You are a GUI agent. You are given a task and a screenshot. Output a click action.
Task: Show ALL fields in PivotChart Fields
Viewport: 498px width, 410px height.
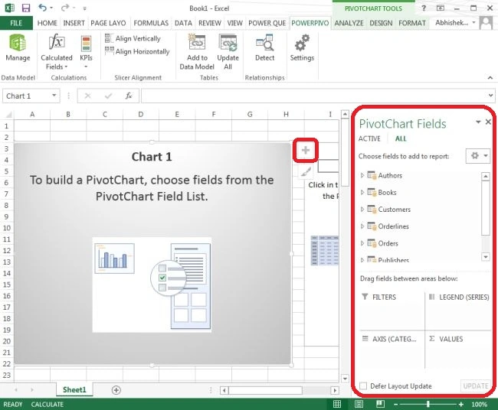(x=401, y=138)
